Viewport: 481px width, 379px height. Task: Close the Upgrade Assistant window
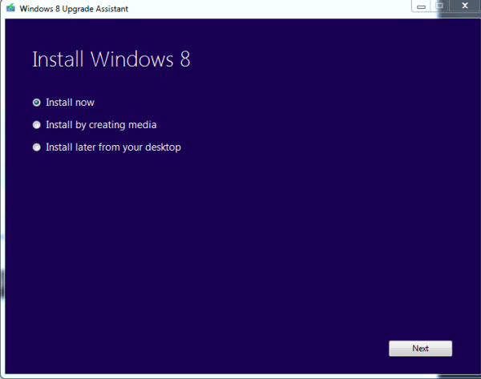pyautogui.click(x=465, y=6)
